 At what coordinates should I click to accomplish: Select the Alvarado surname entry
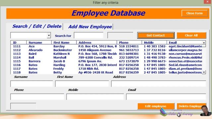tap(35, 50)
